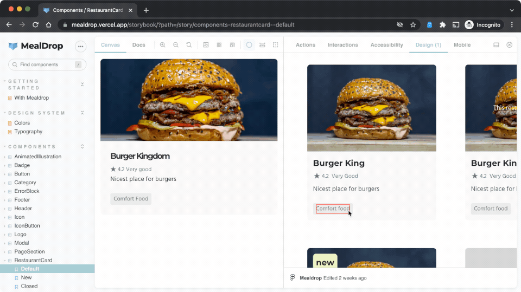Open the Accessibility panel tab
Viewport: 521px width, 292px height.
click(387, 45)
